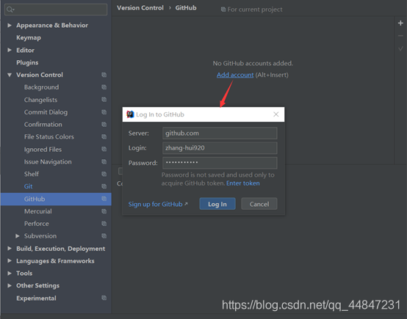Image resolution: width=407 pixels, height=319 pixels.
Task: Expand Appearance & Behavior section
Action: click(10, 25)
